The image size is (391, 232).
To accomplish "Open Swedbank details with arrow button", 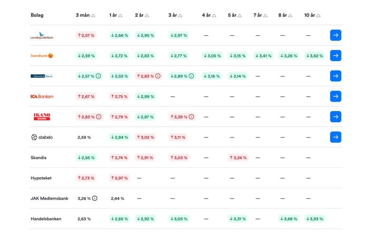I will click(336, 56).
